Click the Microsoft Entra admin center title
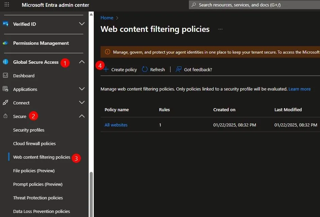The height and width of the screenshot is (217, 320). pyautogui.click(x=55, y=5)
